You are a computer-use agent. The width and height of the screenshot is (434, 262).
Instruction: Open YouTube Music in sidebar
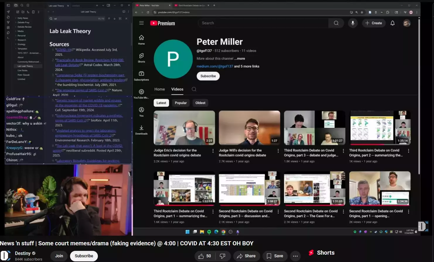142,94
